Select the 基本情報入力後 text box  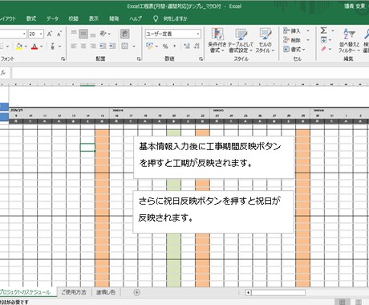pyautogui.click(x=213, y=157)
